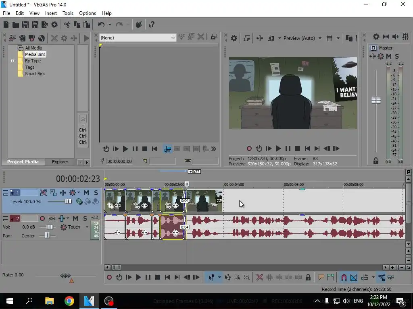Select the Smart Bins folder
Image resolution: width=413 pixels, height=309 pixels.
pyautogui.click(x=35, y=74)
